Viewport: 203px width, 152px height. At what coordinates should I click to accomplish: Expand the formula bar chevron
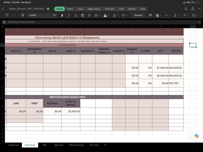pos(199,22)
